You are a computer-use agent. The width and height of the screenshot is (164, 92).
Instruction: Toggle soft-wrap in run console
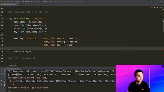pyautogui.click(x=5, y=77)
